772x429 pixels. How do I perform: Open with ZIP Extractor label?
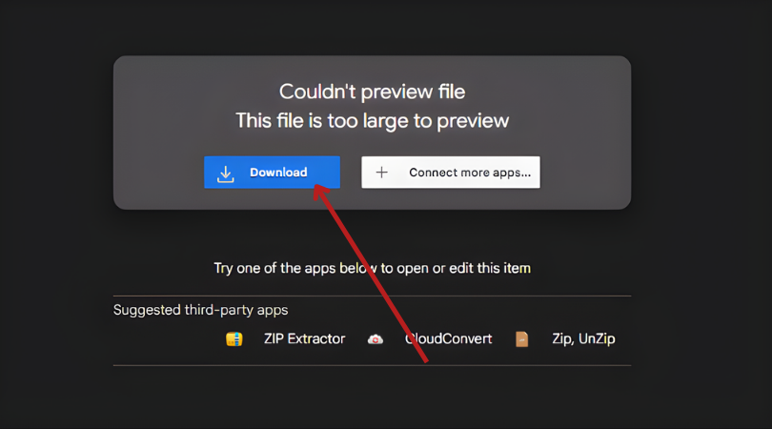[304, 339]
